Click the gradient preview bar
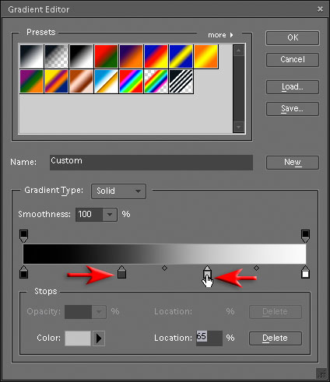 (164, 254)
